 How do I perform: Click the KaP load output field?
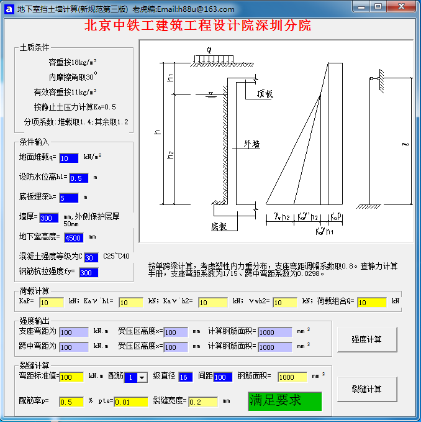[x=52, y=303]
